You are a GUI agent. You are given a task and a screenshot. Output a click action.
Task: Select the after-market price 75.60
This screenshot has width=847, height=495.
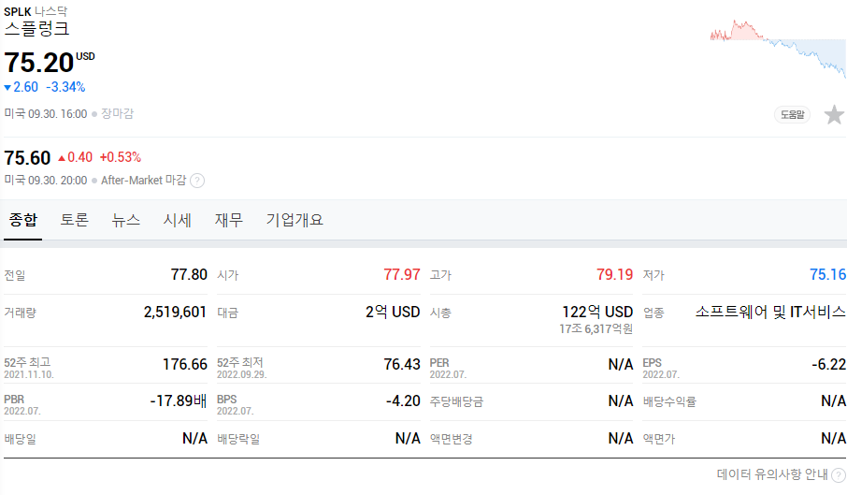pyautogui.click(x=27, y=158)
